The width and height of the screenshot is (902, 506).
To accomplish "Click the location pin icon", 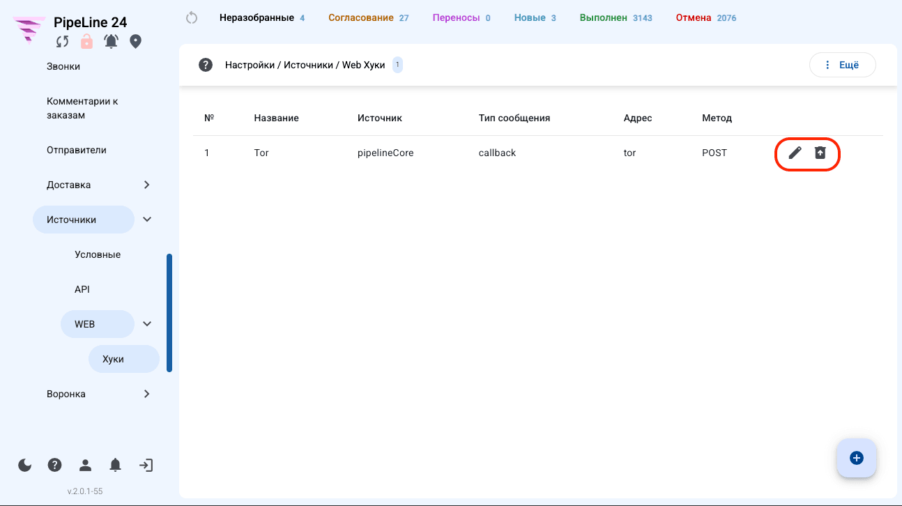I will pyautogui.click(x=136, y=42).
